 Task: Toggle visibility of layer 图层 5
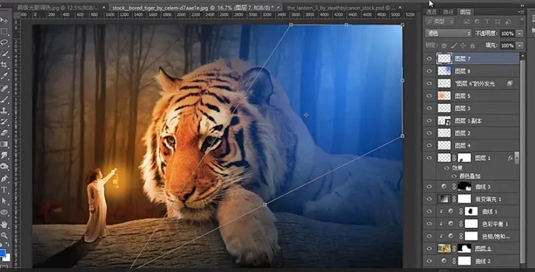(429, 96)
